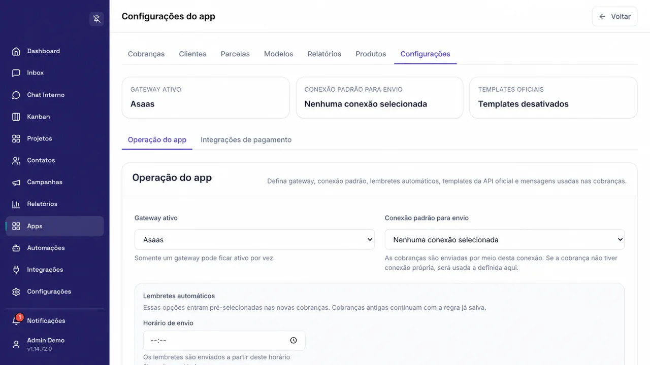
Task: Click Notificações label in sidebar
Action: (46, 321)
